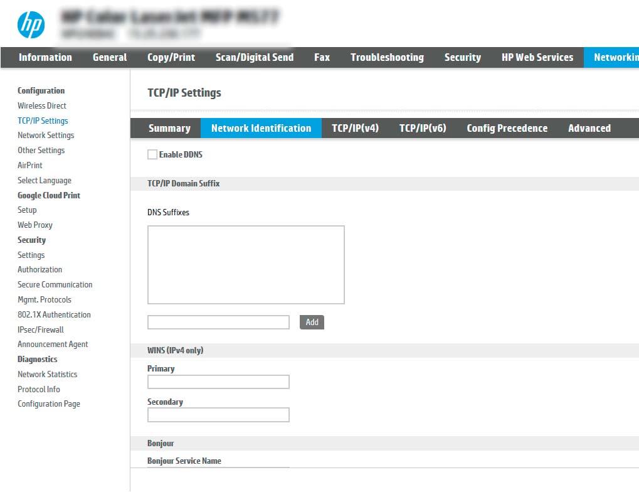Click the HP logo icon
Screen dimensions: 639x492
31,25
